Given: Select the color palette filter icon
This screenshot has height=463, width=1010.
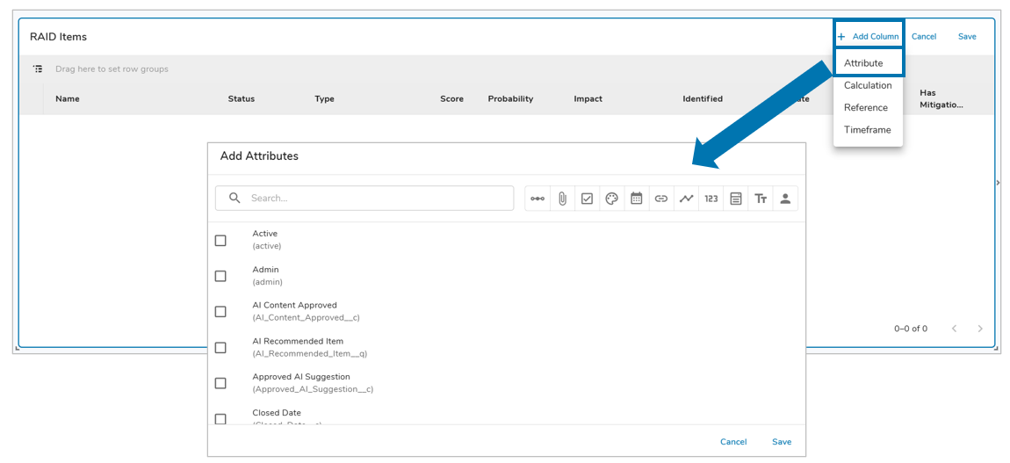Looking at the screenshot, I should pyautogui.click(x=612, y=199).
